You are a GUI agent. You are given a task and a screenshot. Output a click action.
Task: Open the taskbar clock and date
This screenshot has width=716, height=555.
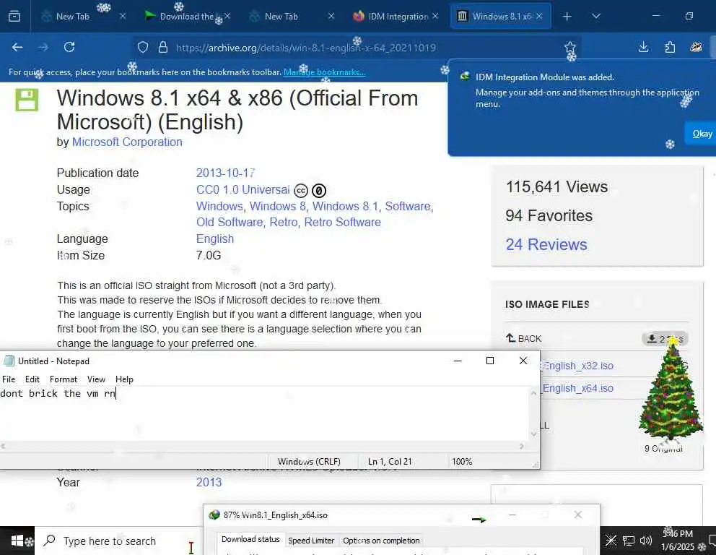678,541
